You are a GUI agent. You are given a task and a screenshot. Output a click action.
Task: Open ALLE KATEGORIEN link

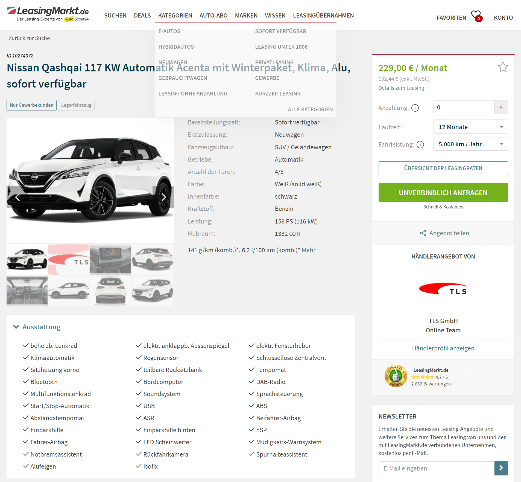[310, 109]
